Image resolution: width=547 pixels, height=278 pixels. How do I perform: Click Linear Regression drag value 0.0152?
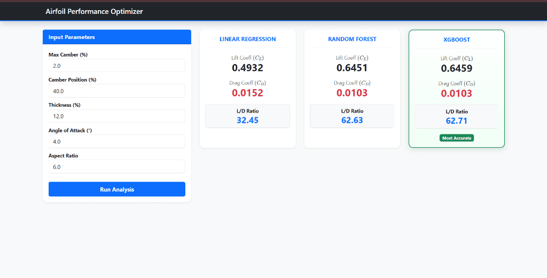(x=248, y=93)
